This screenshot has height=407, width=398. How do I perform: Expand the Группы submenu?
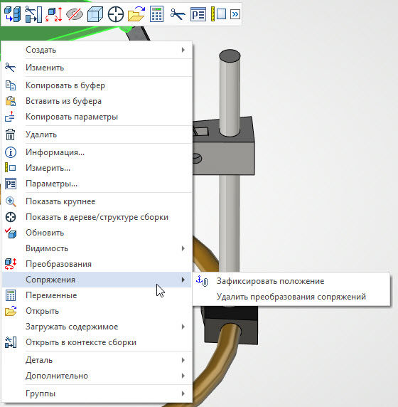tap(97, 393)
